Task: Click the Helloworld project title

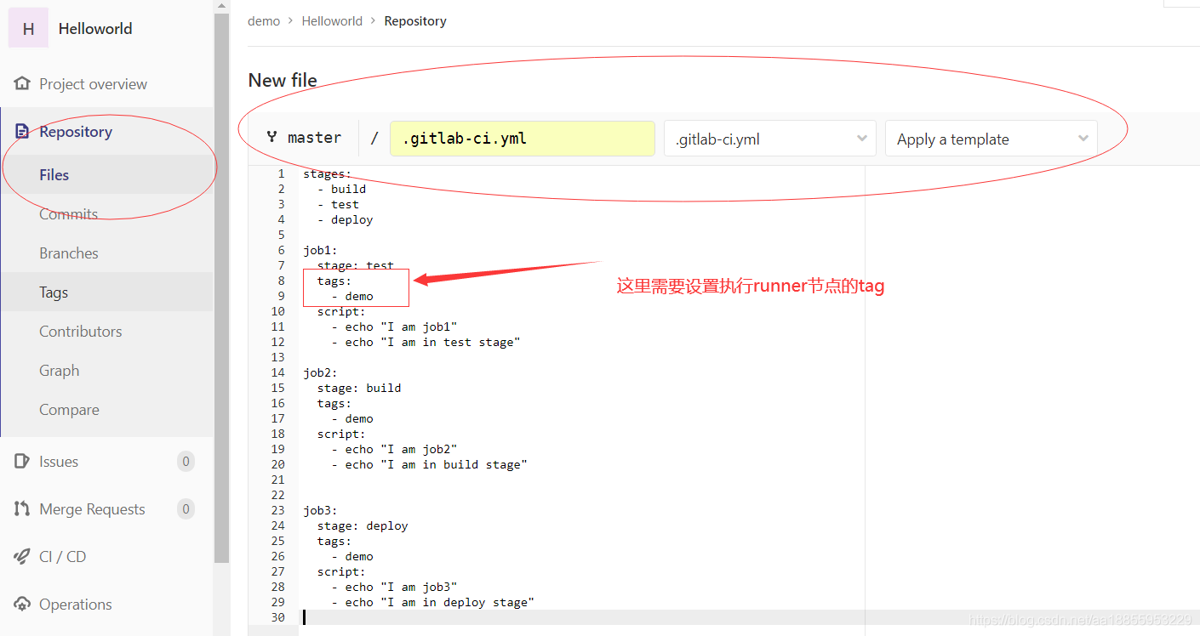Action: tap(95, 28)
